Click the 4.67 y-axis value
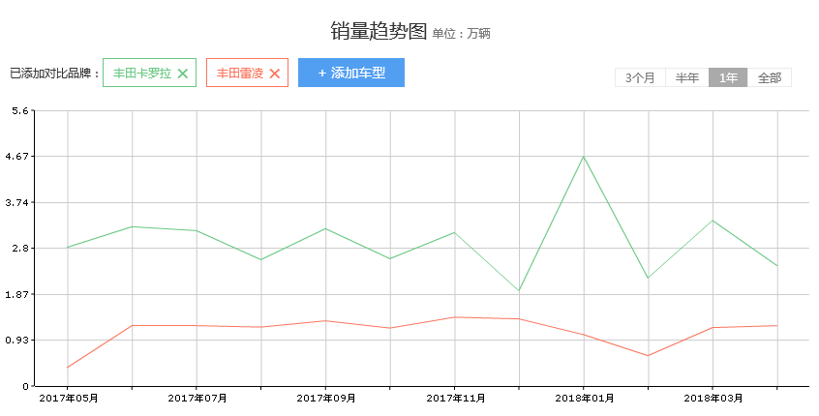819x416 pixels. pos(18,157)
